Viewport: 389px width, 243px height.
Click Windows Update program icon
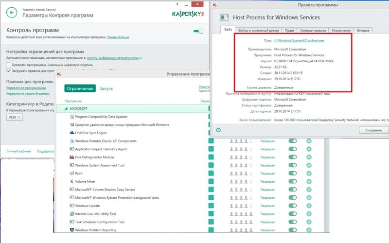72,206
